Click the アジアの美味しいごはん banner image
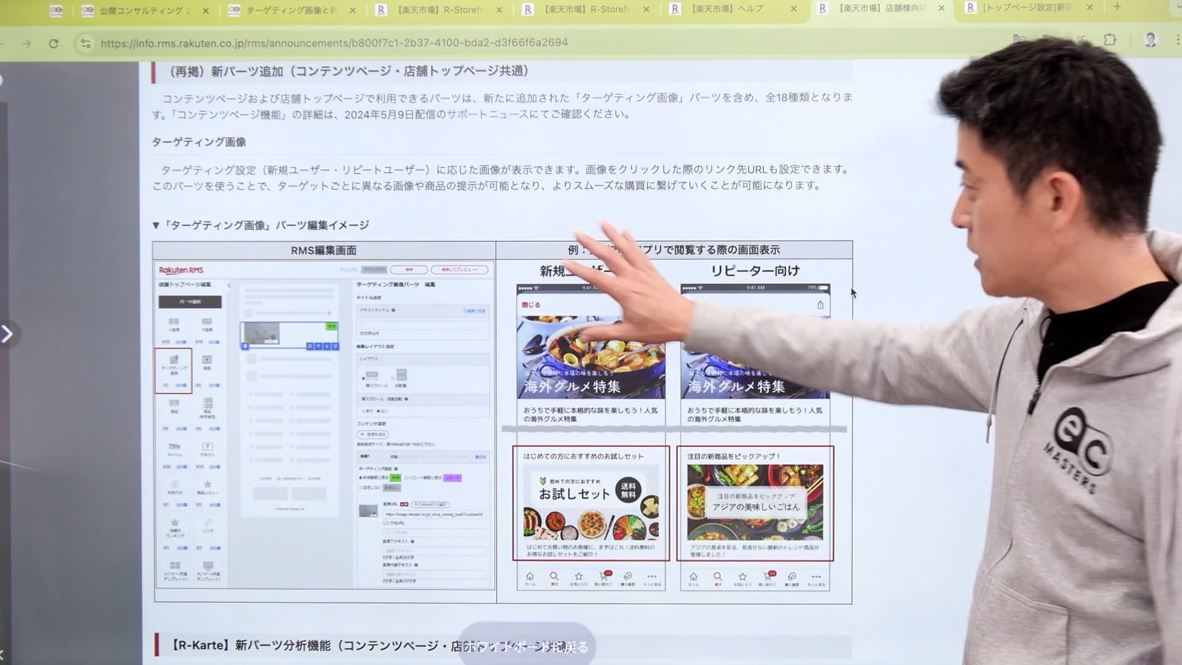Screen dimensions: 1182x665 755,502
